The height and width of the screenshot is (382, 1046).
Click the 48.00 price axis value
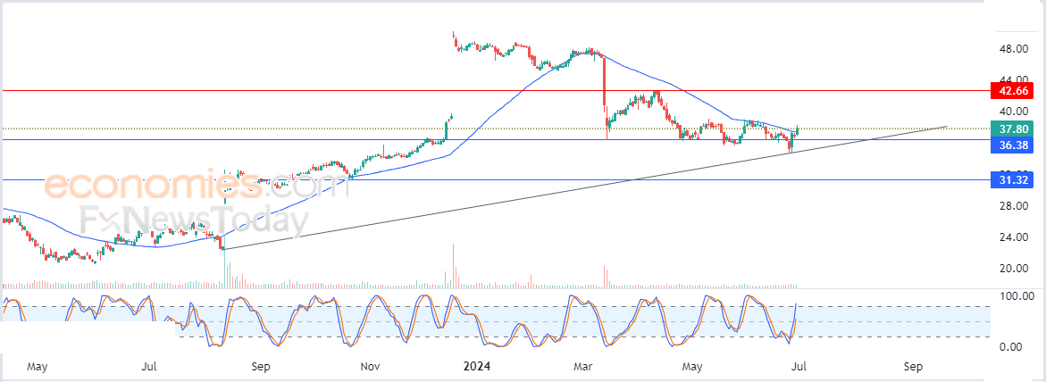tap(1016, 49)
